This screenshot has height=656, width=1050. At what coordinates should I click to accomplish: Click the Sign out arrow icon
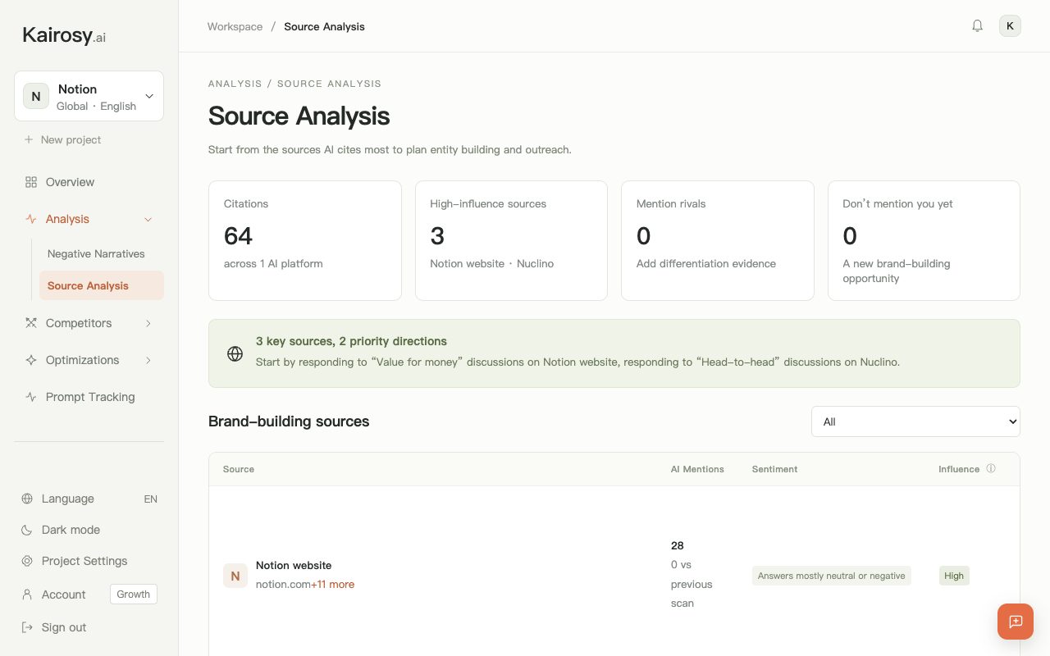(x=27, y=627)
